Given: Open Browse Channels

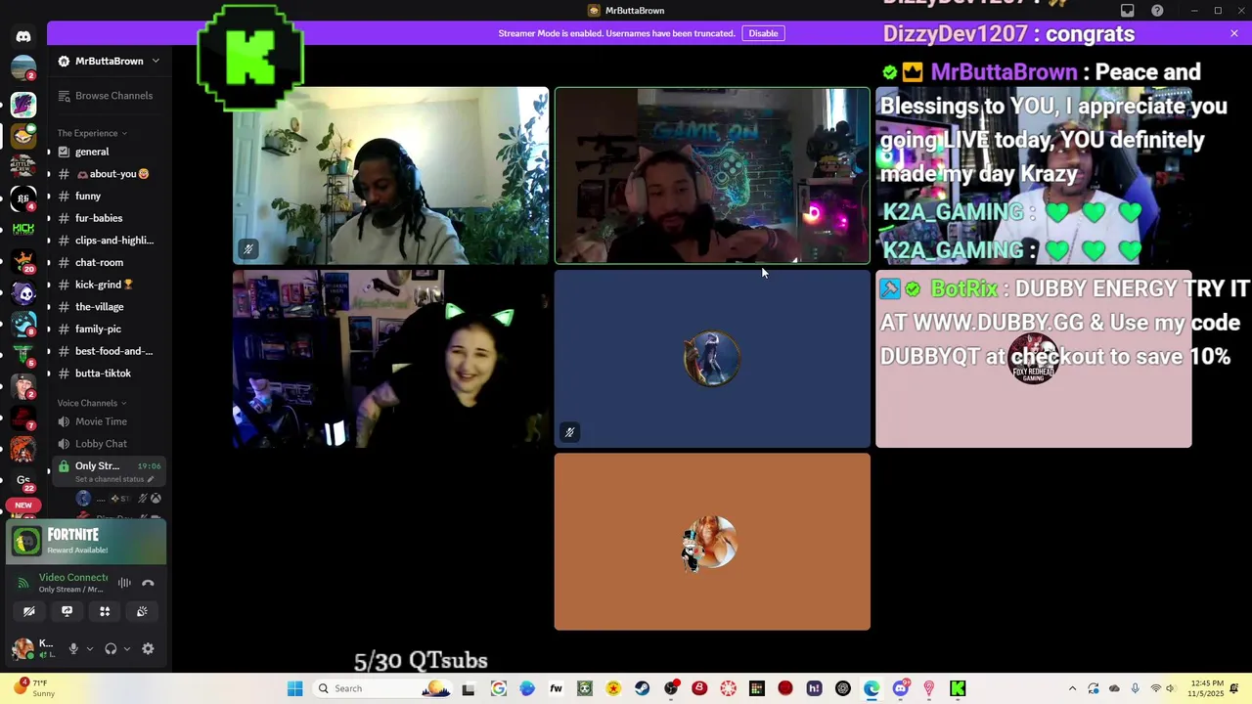Looking at the screenshot, I should [x=106, y=96].
